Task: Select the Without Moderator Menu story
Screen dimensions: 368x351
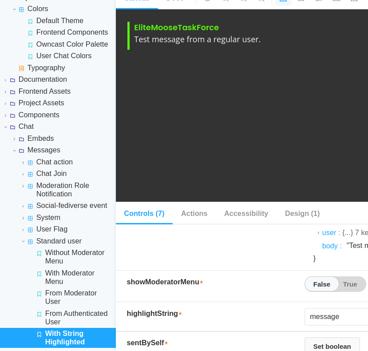Action: tap(74, 256)
